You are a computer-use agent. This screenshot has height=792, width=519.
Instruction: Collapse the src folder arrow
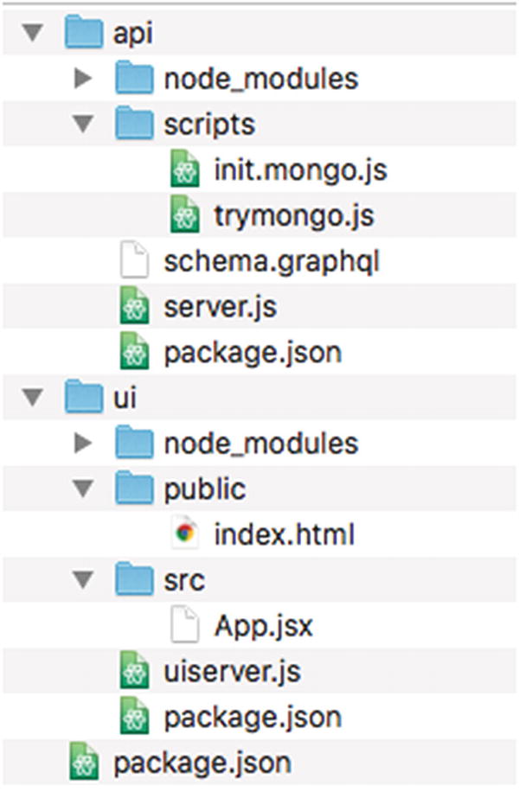coord(83,580)
